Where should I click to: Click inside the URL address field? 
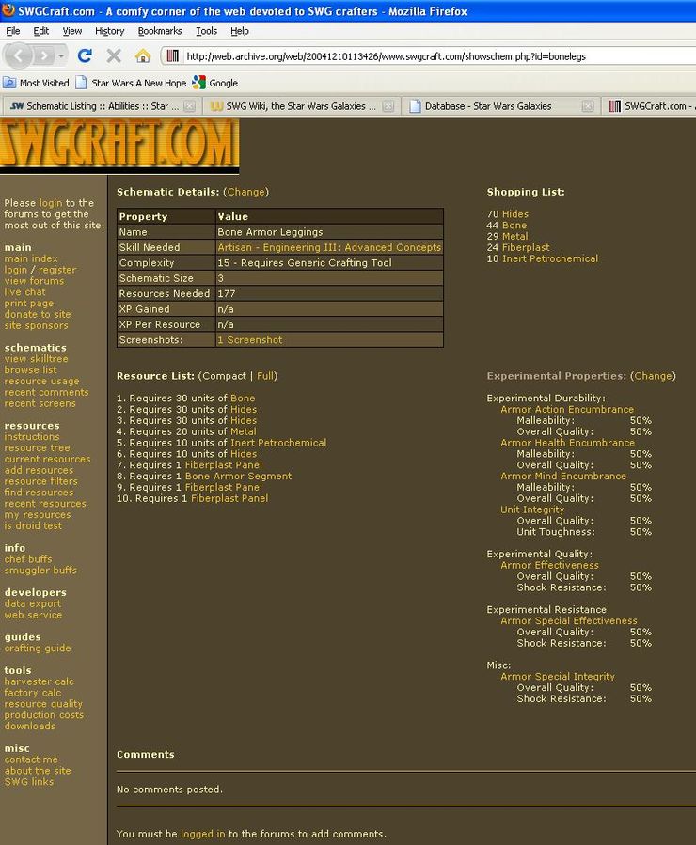click(x=423, y=56)
